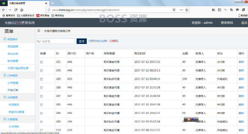
Task: Click the 商品操作 menu section icon
Action: (x=5, y=39)
